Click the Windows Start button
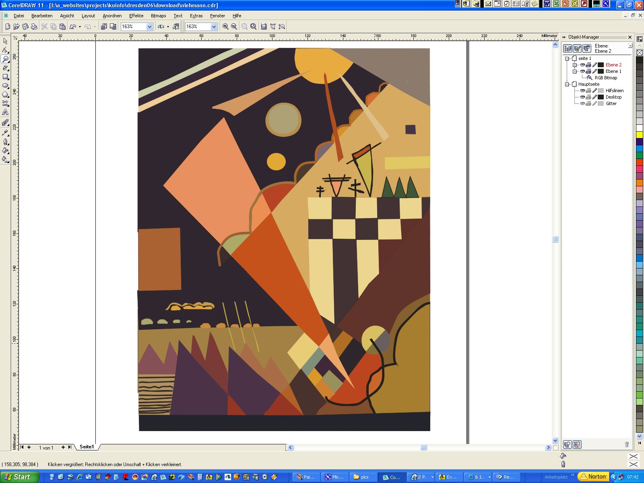This screenshot has height=483, width=644. pyautogui.click(x=19, y=477)
